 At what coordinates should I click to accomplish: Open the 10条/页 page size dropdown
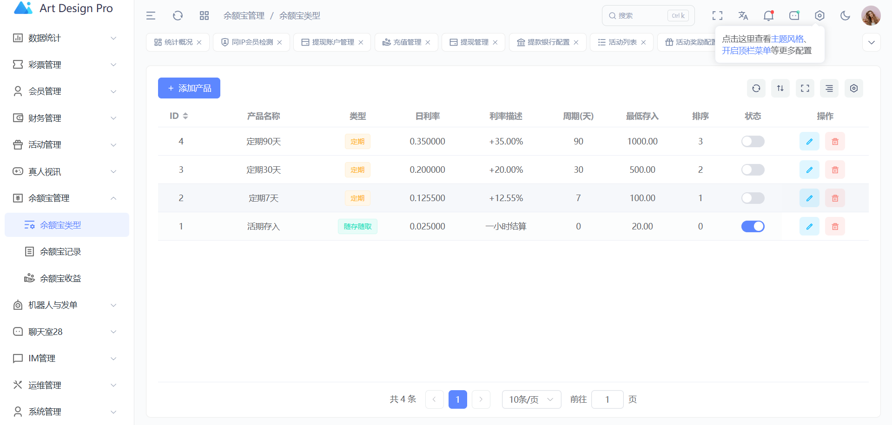(x=531, y=399)
